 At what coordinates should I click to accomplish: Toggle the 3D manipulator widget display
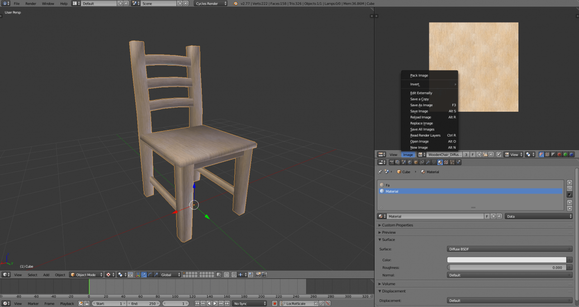[137, 274]
